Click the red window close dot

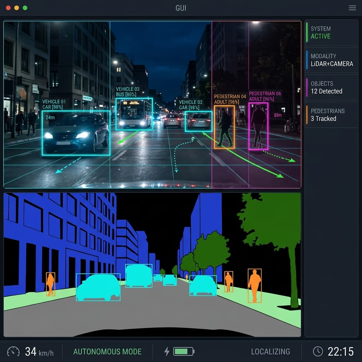tap(8, 8)
